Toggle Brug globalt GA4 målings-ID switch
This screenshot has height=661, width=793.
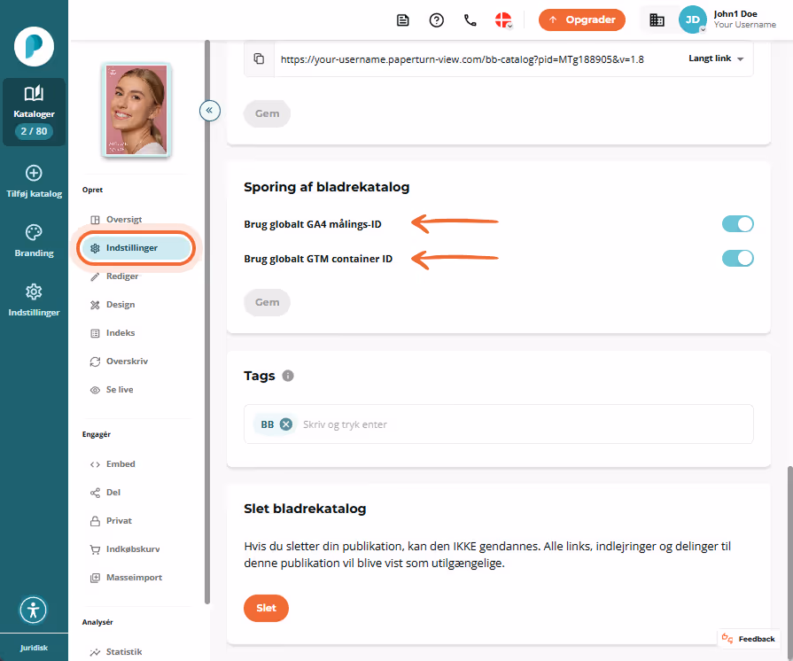pyautogui.click(x=737, y=224)
